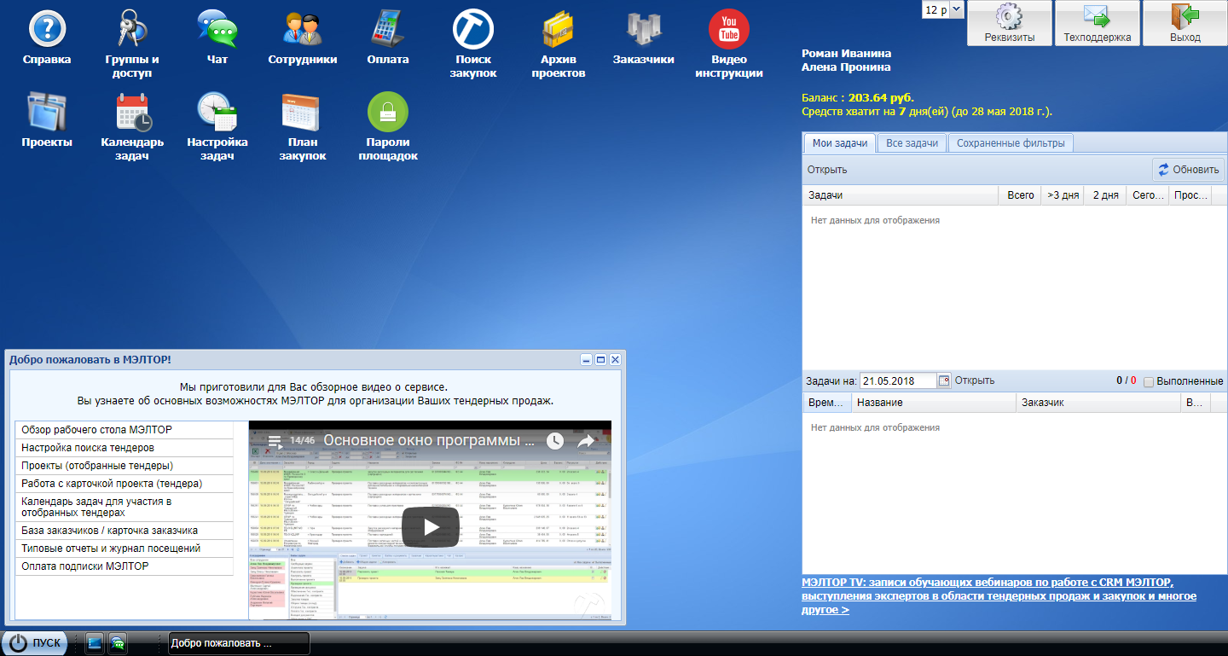
Task: Select Типовые отчеты и журнал посещений
Action: click(125, 549)
